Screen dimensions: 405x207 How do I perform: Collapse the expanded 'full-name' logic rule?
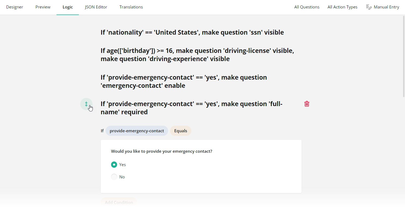pyautogui.click(x=86, y=104)
